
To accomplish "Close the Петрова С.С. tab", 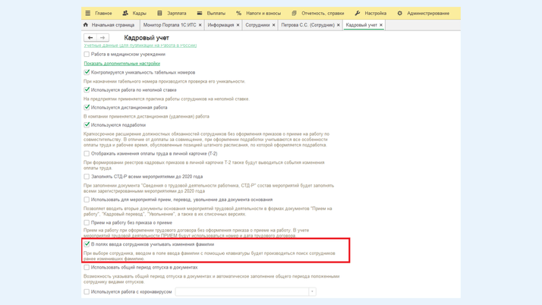I will click(x=339, y=25).
